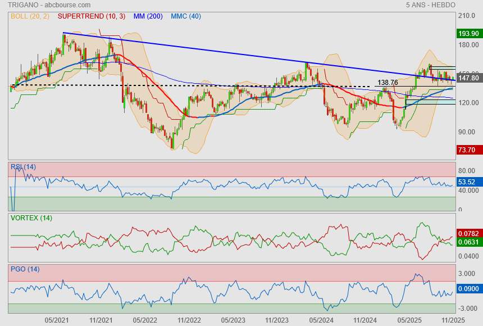Click the red Vortex value 0.0782
The image size is (483, 326).
[x=468, y=233]
